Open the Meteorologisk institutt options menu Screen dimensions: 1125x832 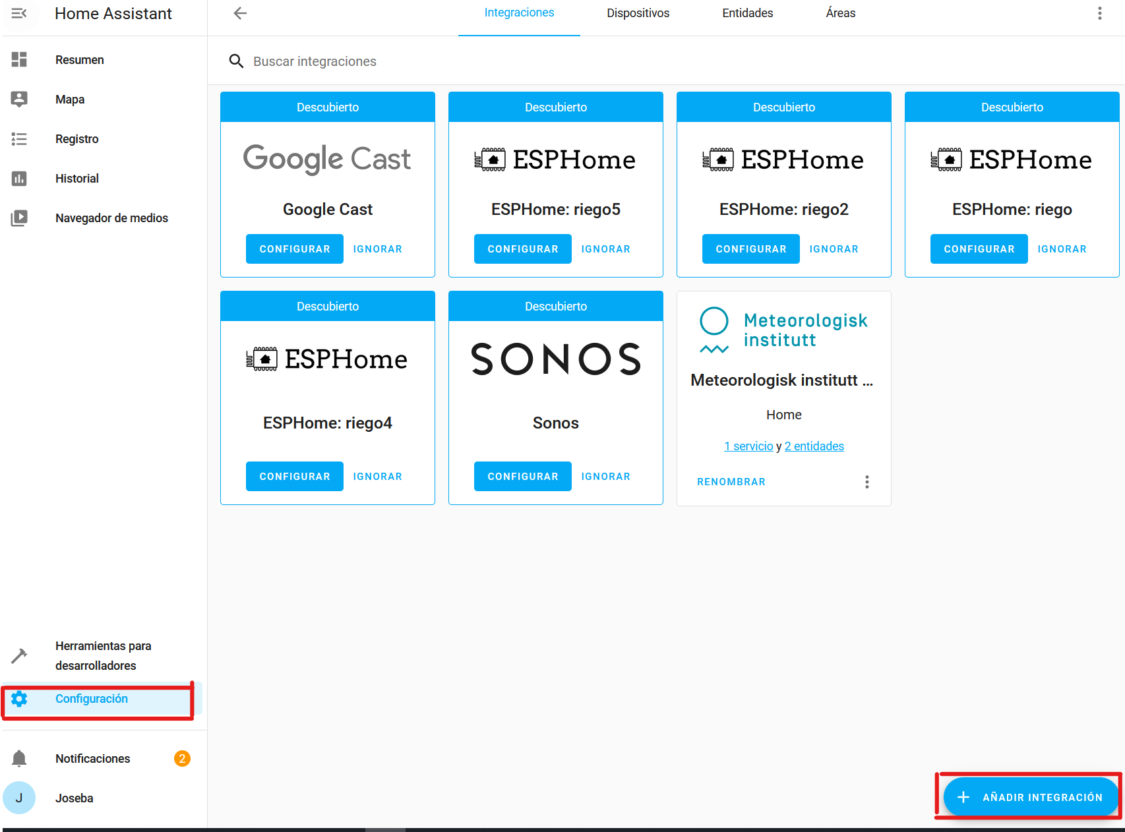(867, 482)
